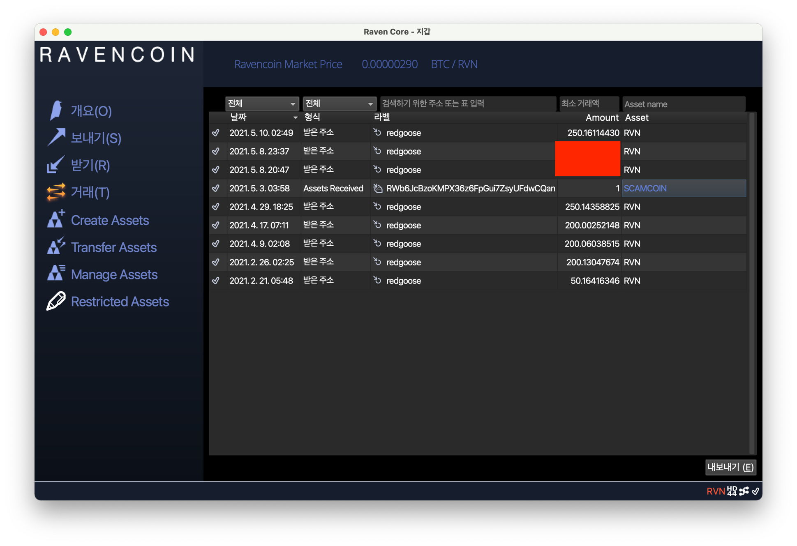
Task: Click the sync checkmark in status bar
Action: pyautogui.click(x=755, y=491)
